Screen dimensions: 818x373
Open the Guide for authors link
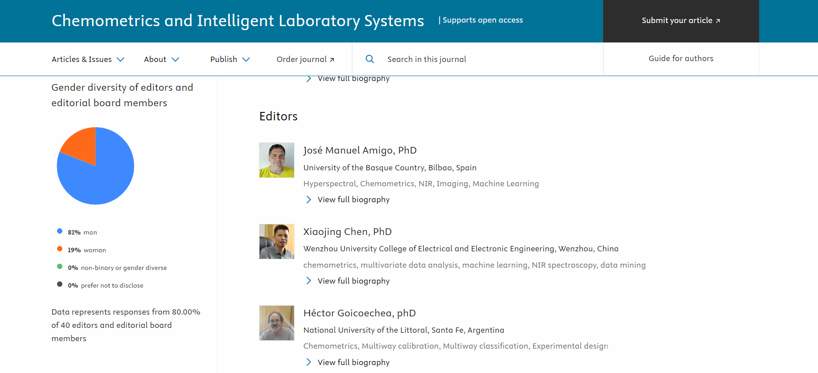[681, 58]
